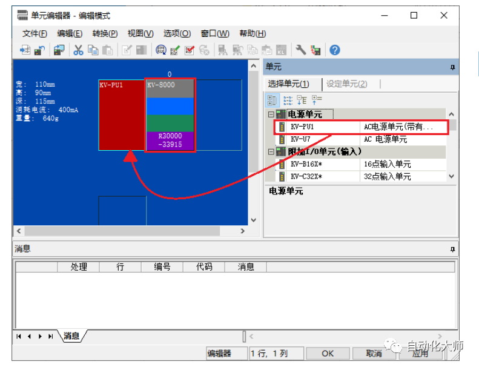Image resolution: width=479 pixels, height=367 pixels.
Task: Switch to the 设定单元(2) tab
Action: tap(347, 84)
